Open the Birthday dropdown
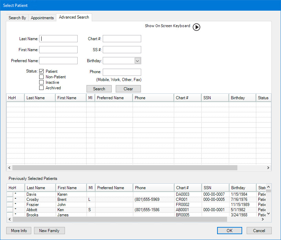 point(137,60)
